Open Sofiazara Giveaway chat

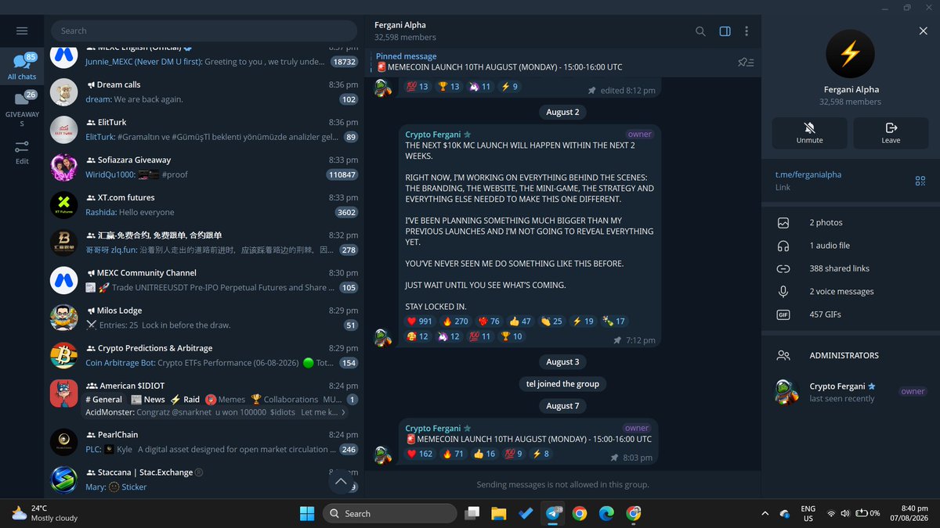[x=204, y=167]
